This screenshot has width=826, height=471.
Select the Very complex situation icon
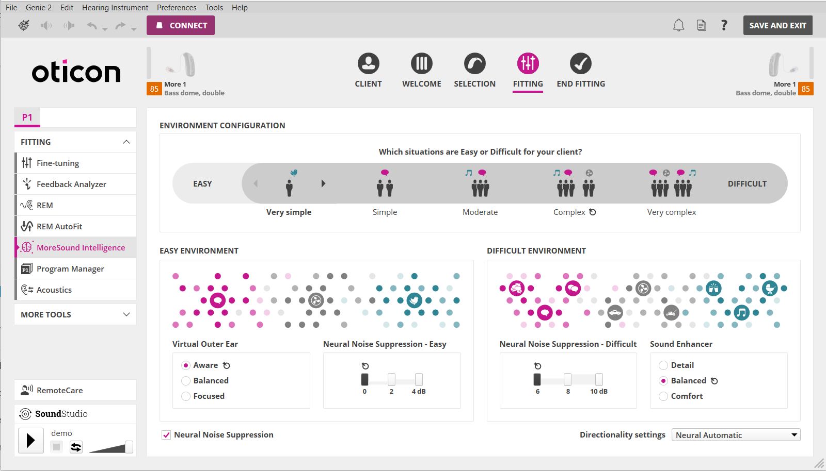click(x=672, y=184)
